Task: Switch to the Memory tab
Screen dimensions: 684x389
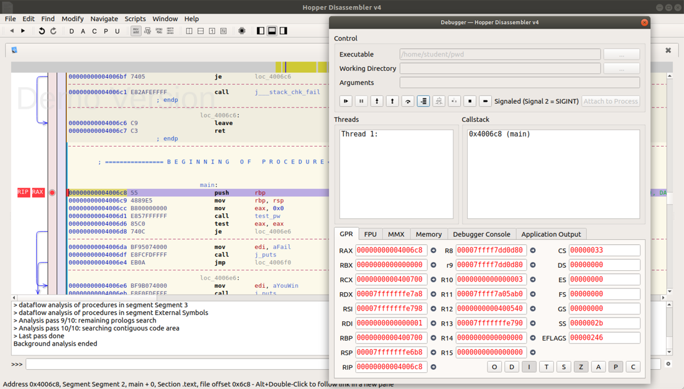Action: point(428,234)
